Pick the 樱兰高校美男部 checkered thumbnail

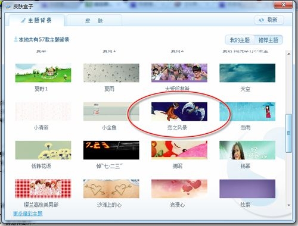pyautogui.click(x=43, y=189)
